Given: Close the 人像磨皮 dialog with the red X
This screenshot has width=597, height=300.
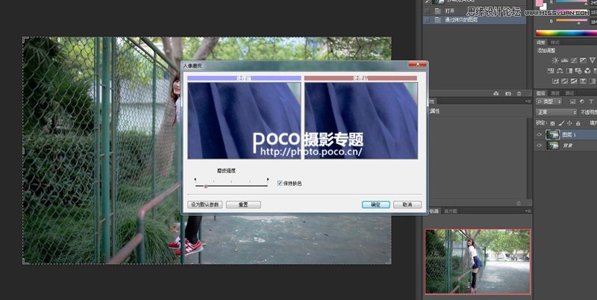Looking at the screenshot, I should coord(417,65).
